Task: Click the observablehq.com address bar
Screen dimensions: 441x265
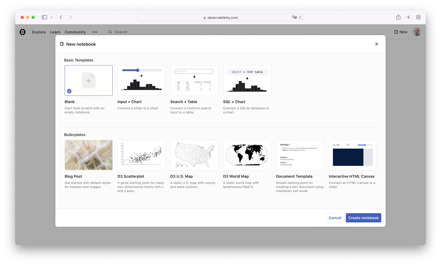Action: 220,17
